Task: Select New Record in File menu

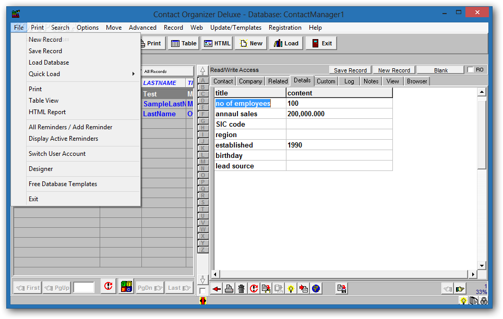Action: (45, 40)
